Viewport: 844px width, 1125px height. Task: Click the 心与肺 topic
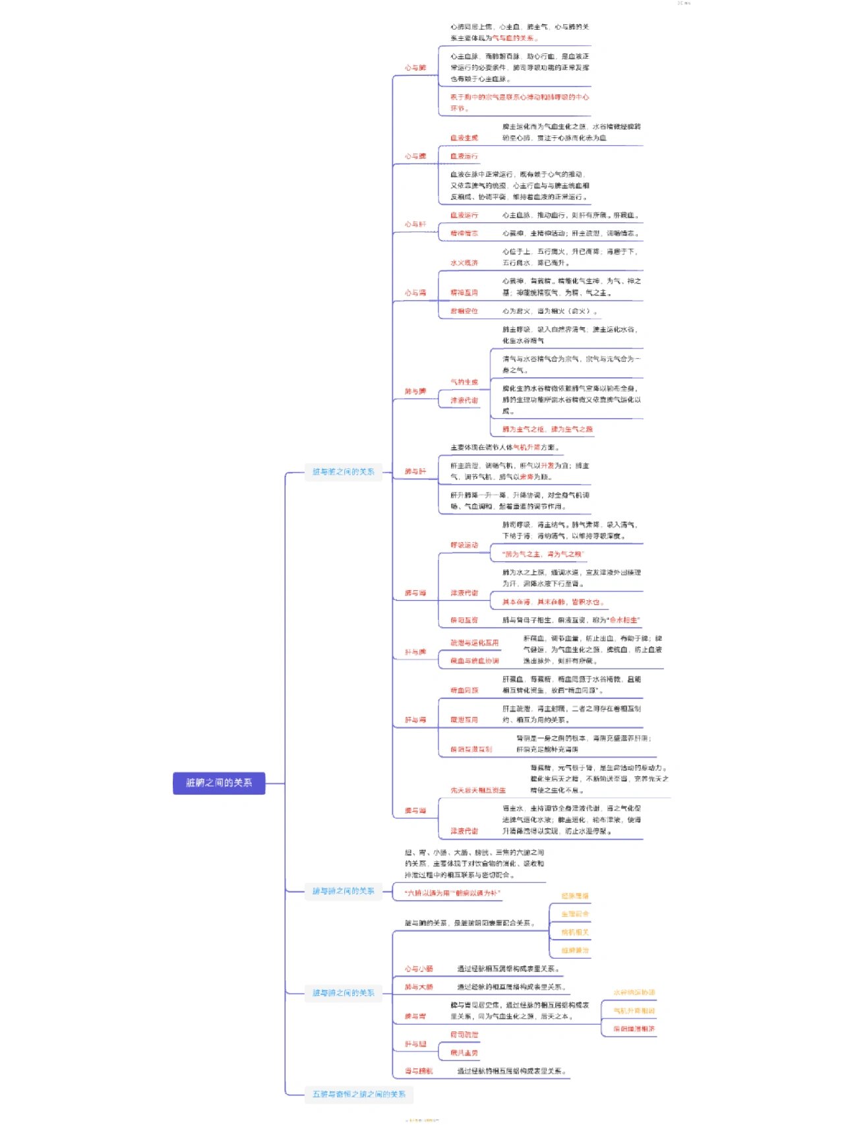415,68
